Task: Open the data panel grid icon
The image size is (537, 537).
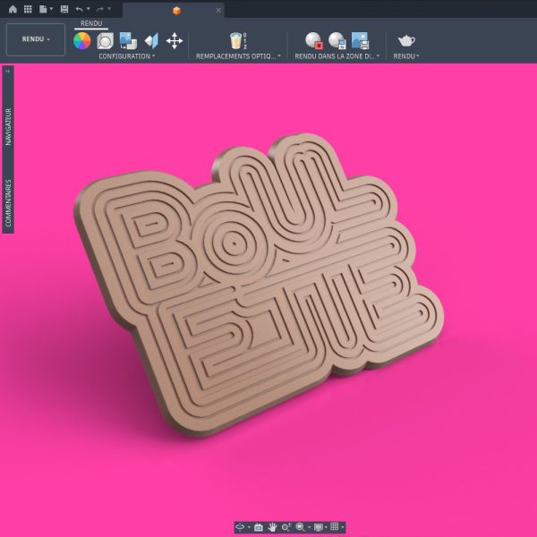Action: click(28, 9)
